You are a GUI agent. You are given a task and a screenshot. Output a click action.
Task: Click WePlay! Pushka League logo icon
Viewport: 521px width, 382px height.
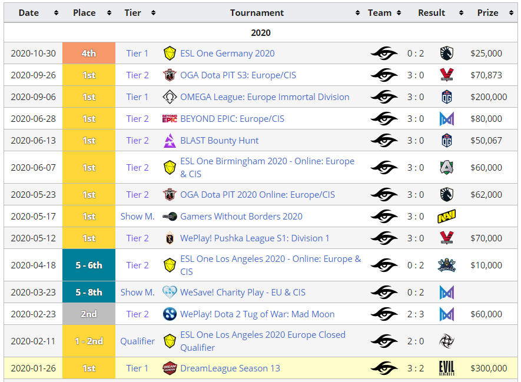coord(170,238)
